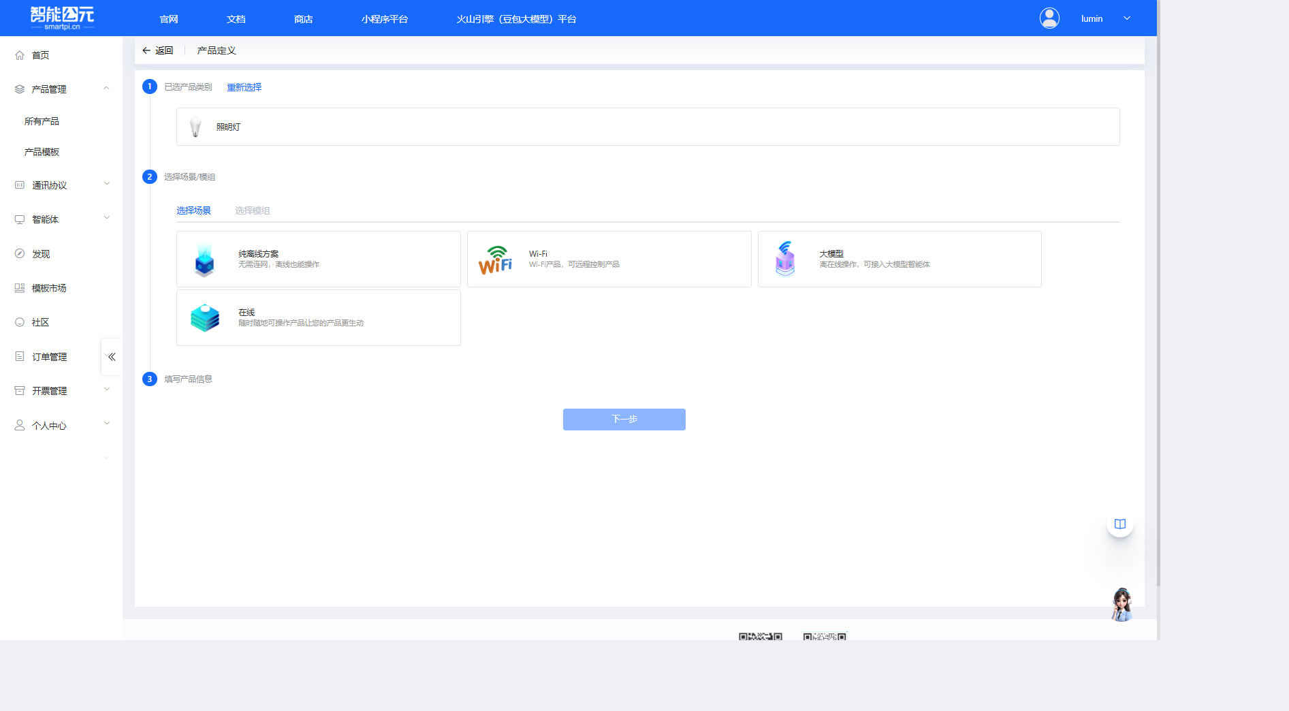The image size is (1289, 711).
Task: Click the user avatar icon
Action: (x=1049, y=18)
